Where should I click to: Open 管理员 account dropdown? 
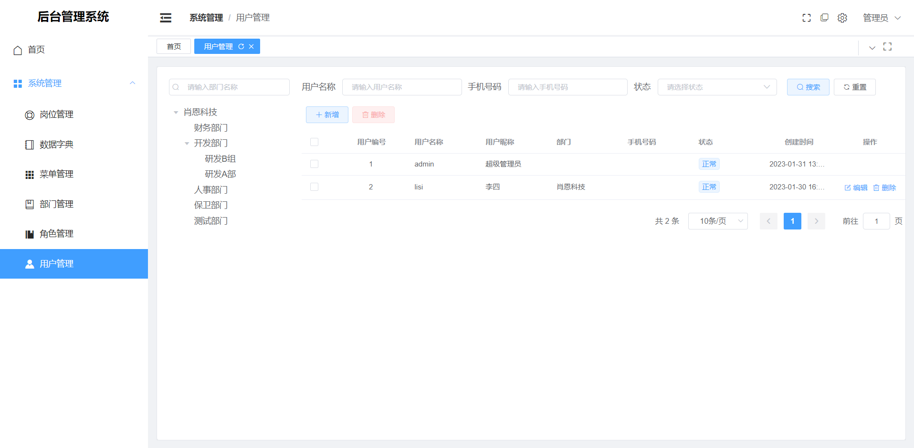coord(882,18)
